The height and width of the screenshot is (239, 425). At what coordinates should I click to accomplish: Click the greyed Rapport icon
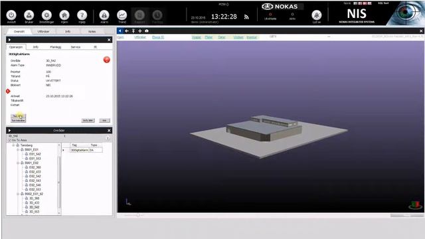tap(140, 15)
